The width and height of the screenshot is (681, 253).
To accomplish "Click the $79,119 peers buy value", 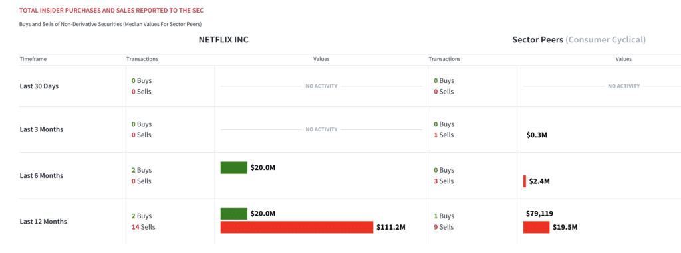I will click(539, 214).
